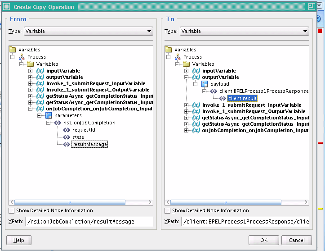Expand inputVariable in the From tree
The image size is (325, 251).
pos(30,71)
